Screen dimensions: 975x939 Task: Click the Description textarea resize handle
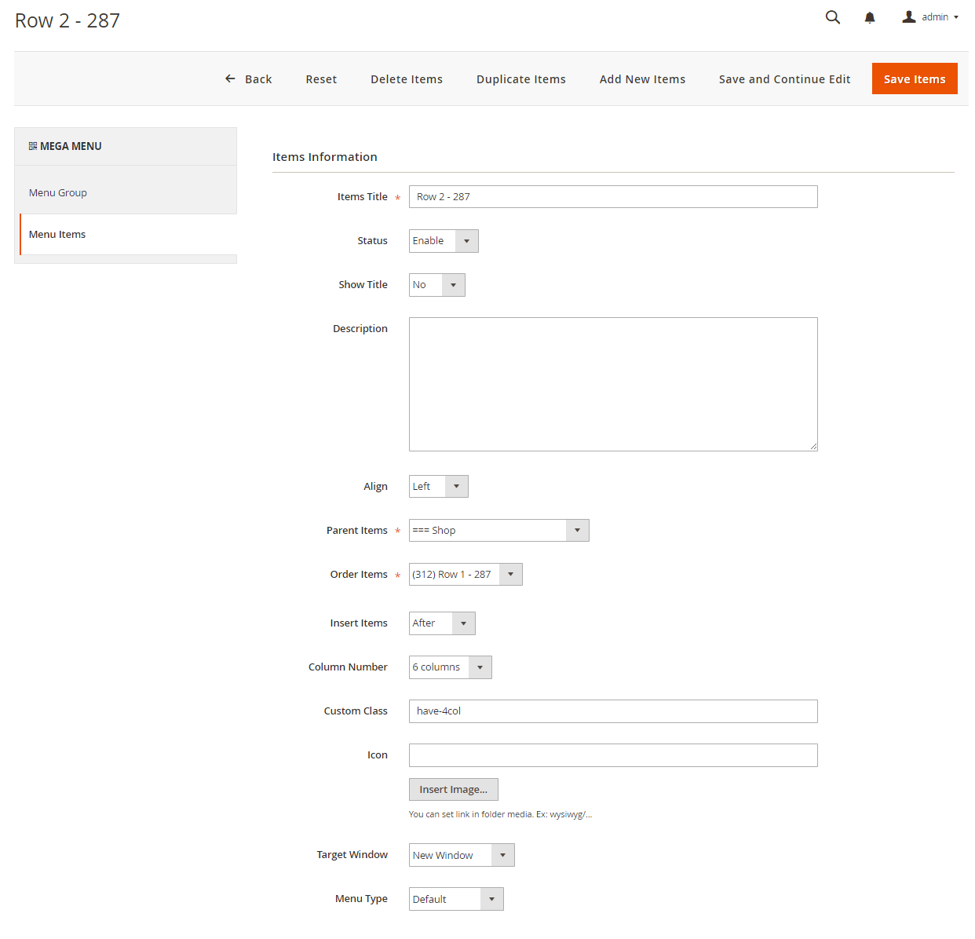click(813, 447)
